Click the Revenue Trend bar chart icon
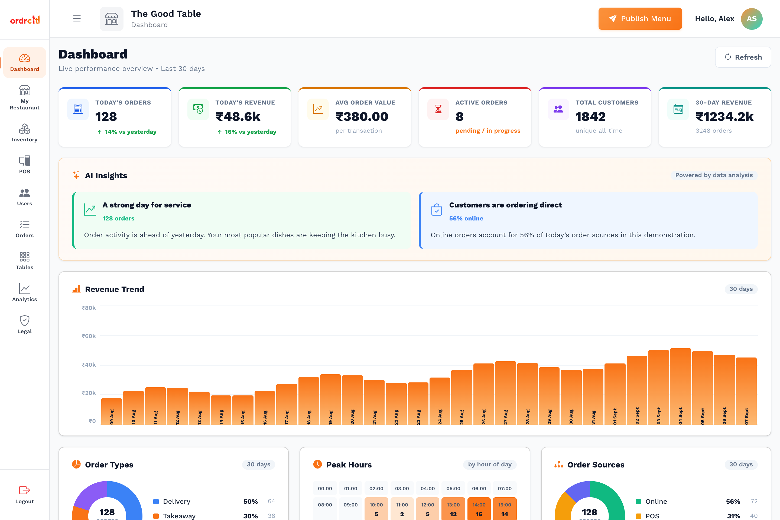 pos(76,289)
